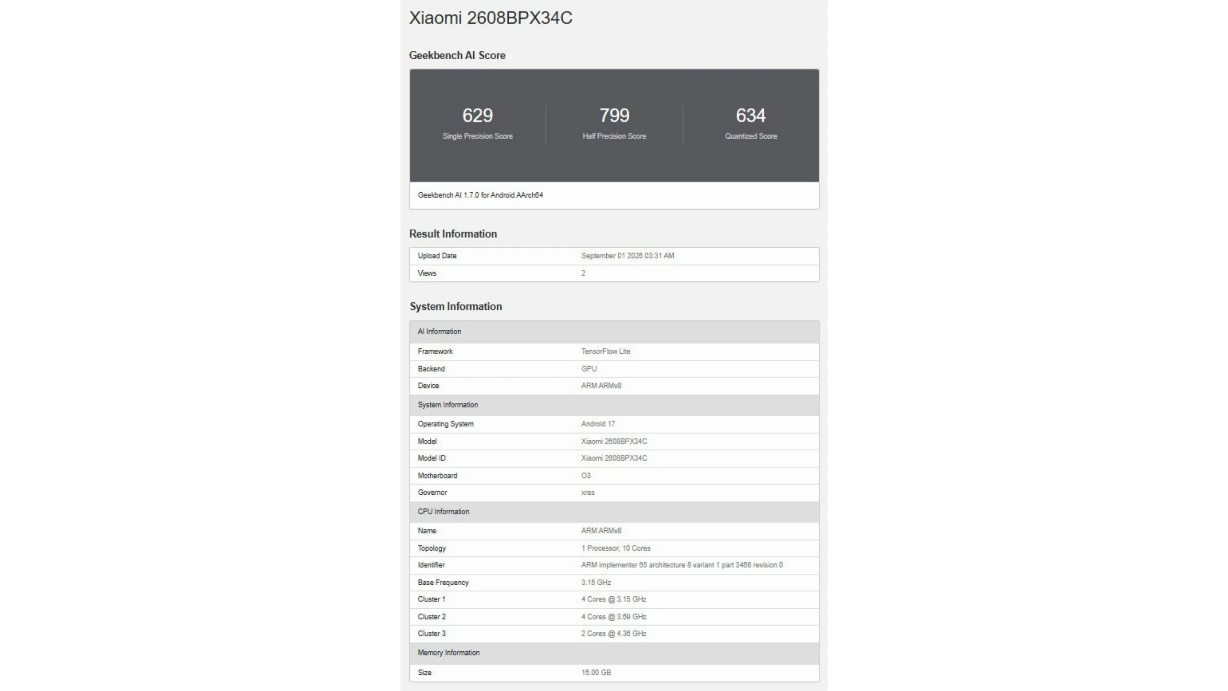Select the TensorFlow Lite value
This screenshot has height=691, width=1228.
pyautogui.click(x=605, y=351)
